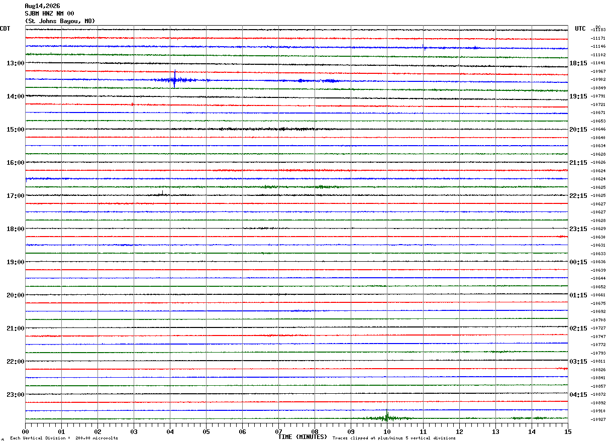Screen dimensions: 608x445
Task: Click the green seismic event spike at minute 10
Action: [387, 416]
